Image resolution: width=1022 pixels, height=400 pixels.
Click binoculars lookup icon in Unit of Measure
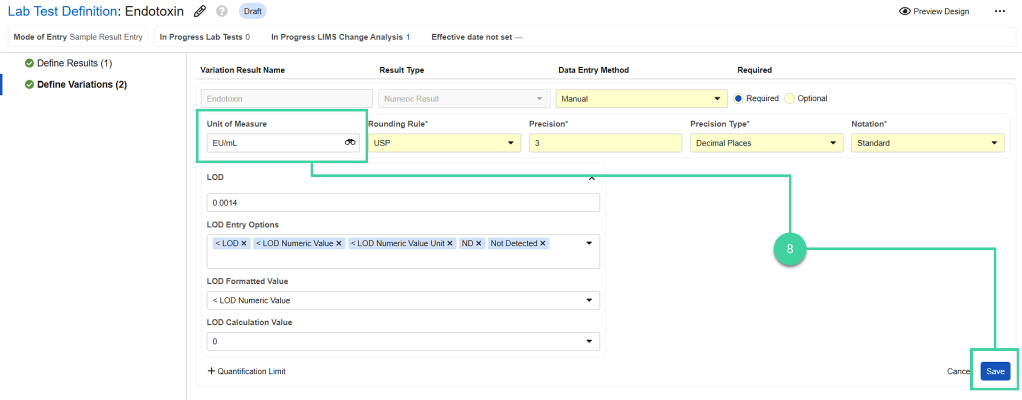click(350, 142)
